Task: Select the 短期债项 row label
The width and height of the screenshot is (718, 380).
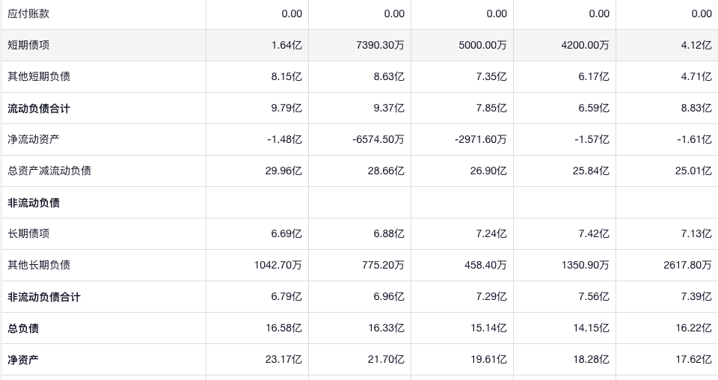Action: (28, 45)
